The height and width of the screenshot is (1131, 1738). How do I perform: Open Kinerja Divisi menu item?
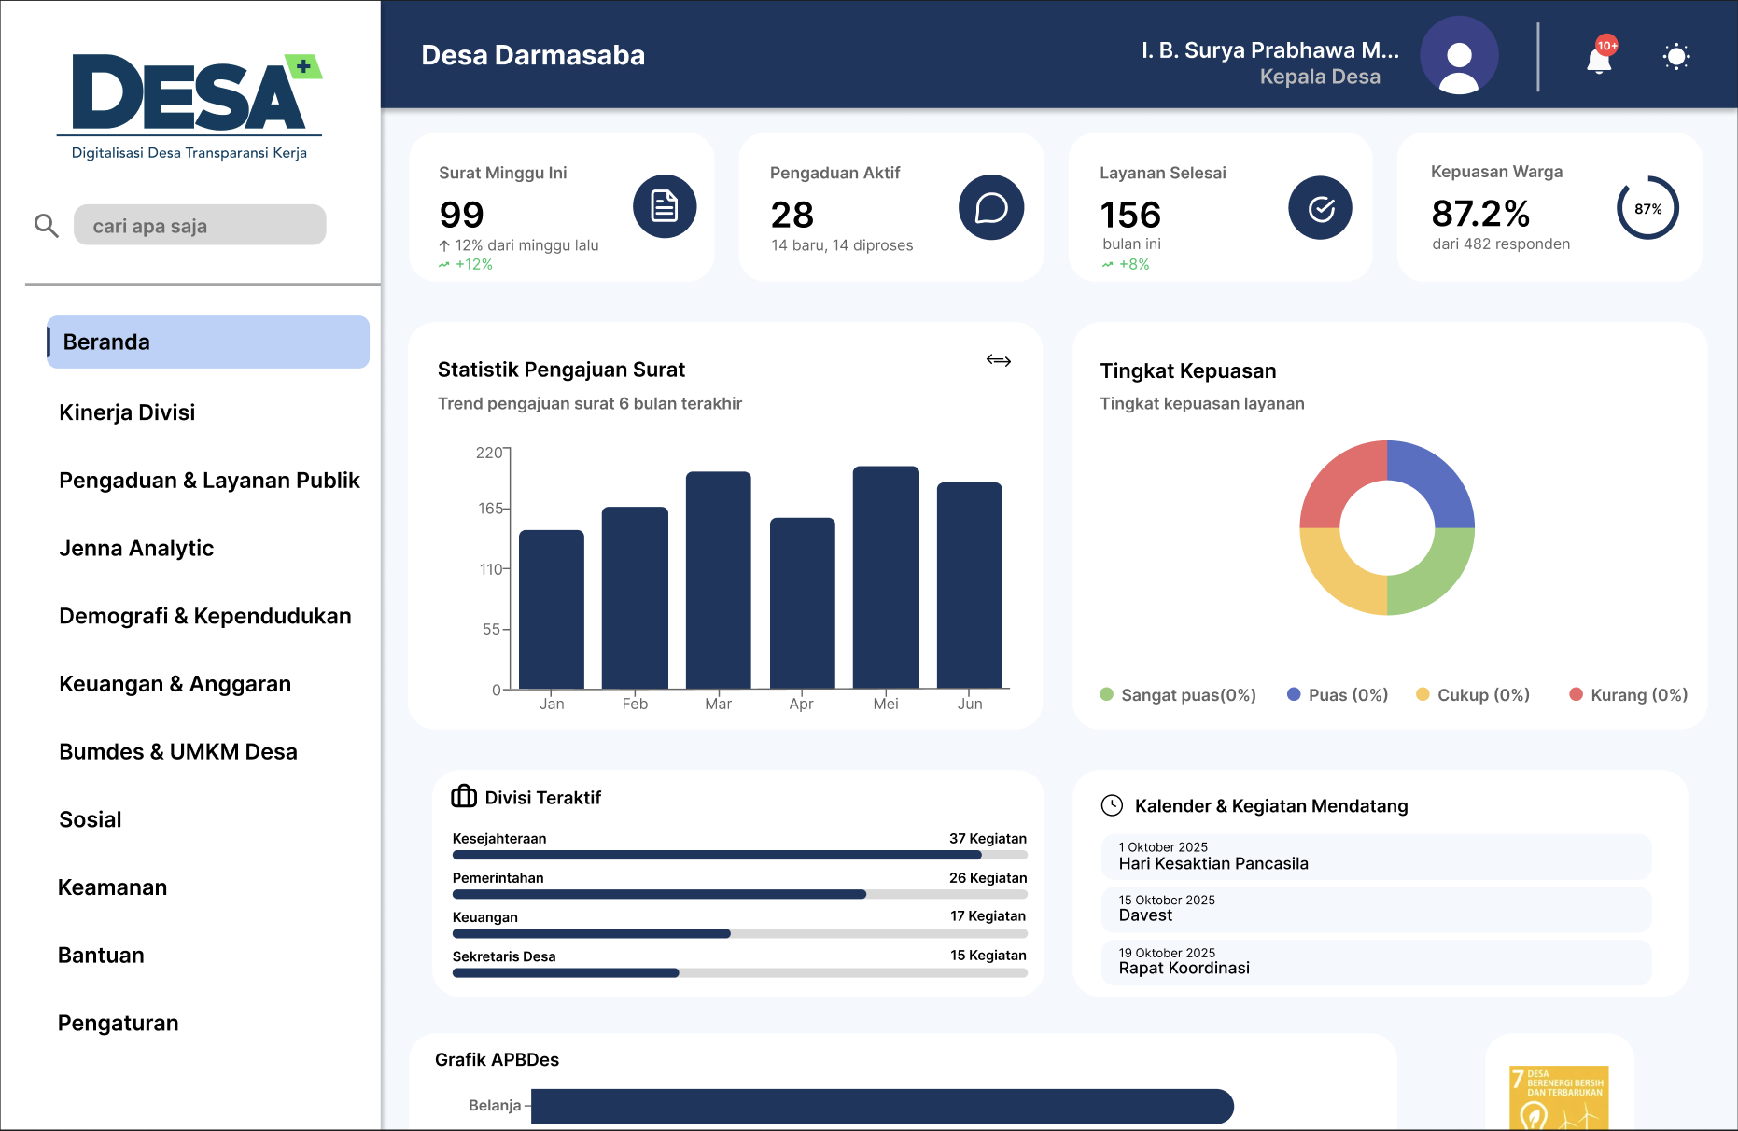[x=127, y=412]
